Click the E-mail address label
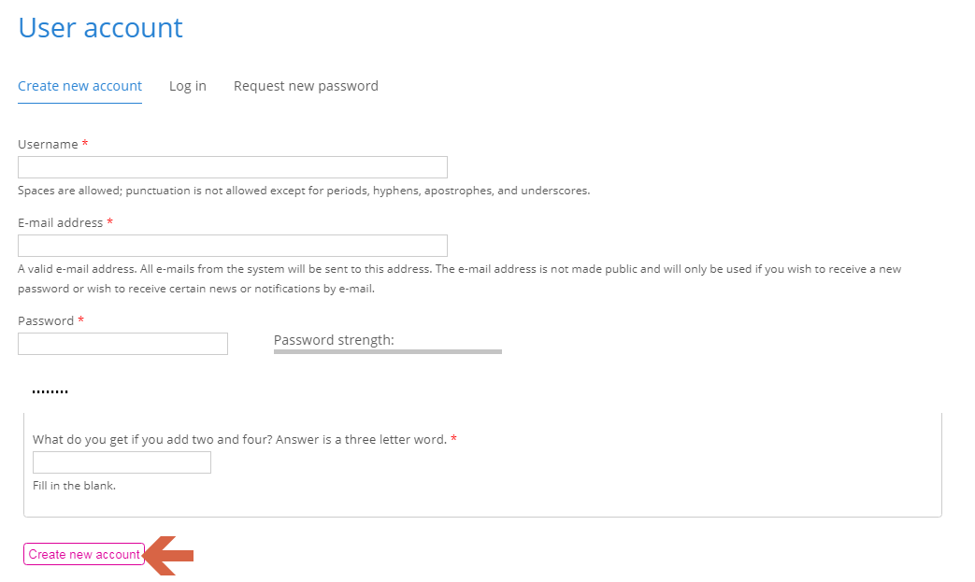This screenshot has width=975, height=582. tap(61, 222)
